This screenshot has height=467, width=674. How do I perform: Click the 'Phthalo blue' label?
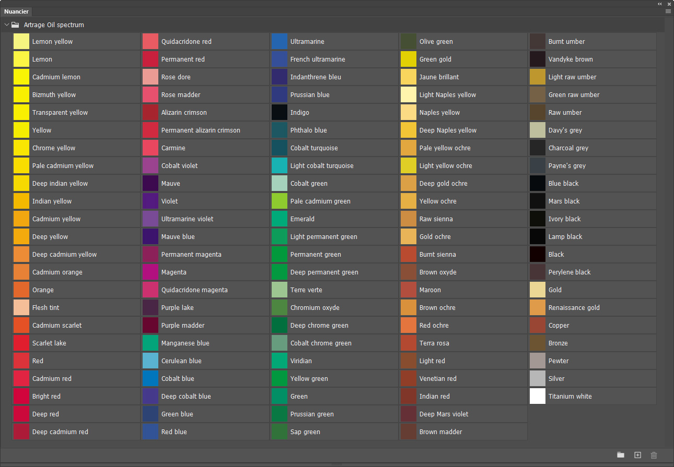[x=309, y=130]
